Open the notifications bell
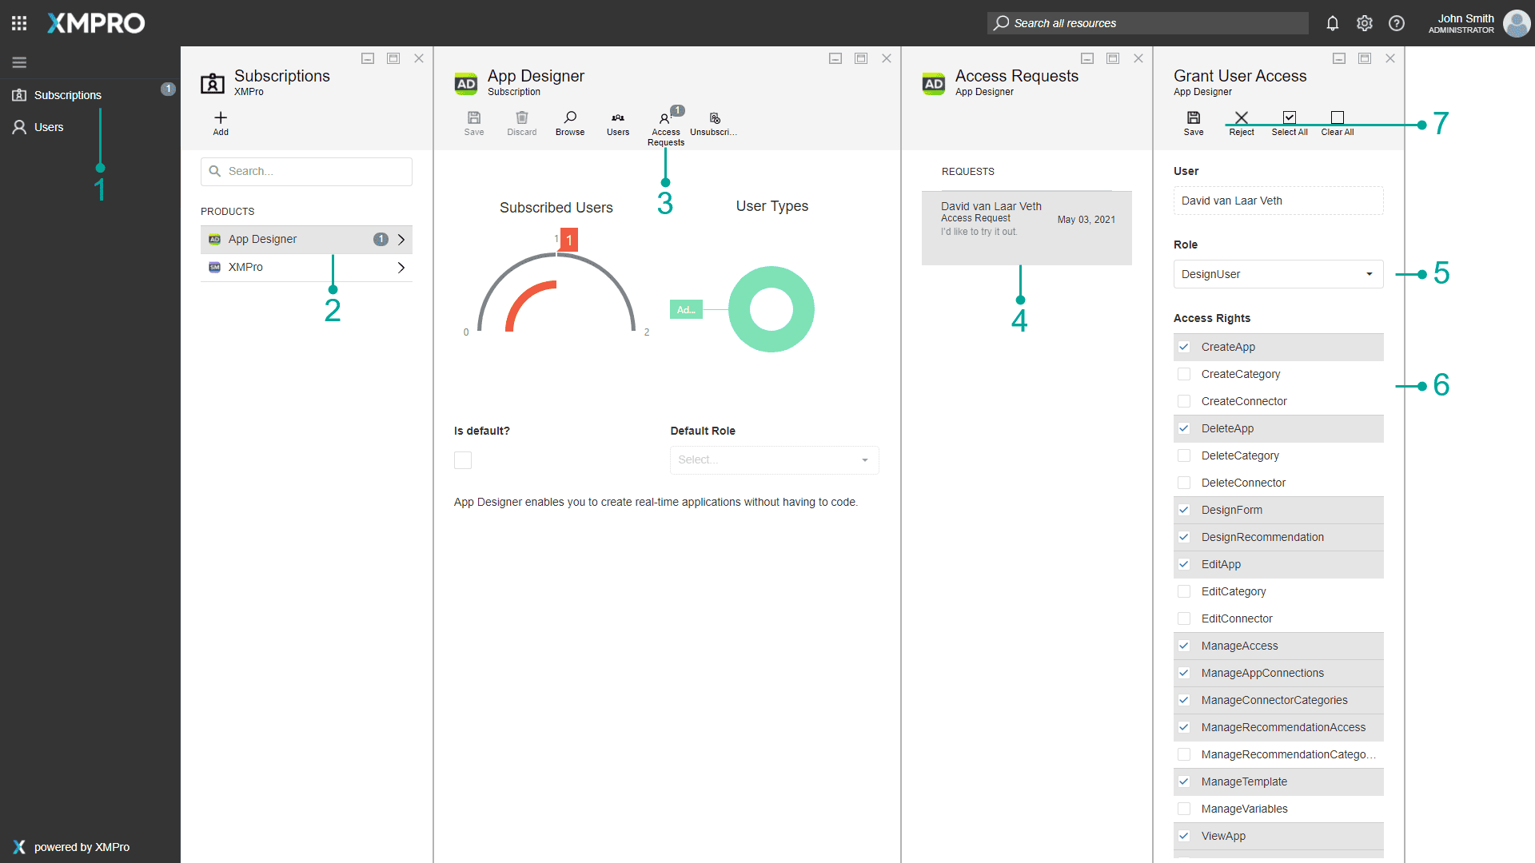The height and width of the screenshot is (863, 1535). [x=1333, y=23]
